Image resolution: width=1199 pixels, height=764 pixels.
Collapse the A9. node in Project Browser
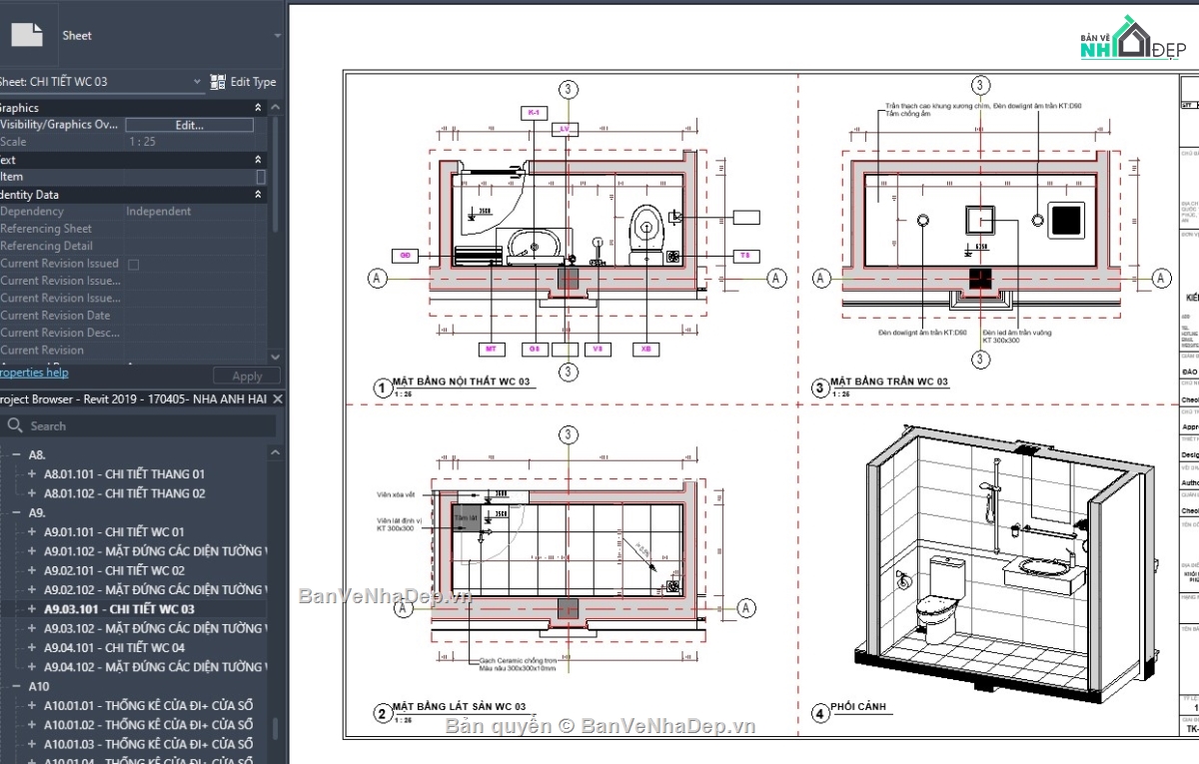click(17, 512)
